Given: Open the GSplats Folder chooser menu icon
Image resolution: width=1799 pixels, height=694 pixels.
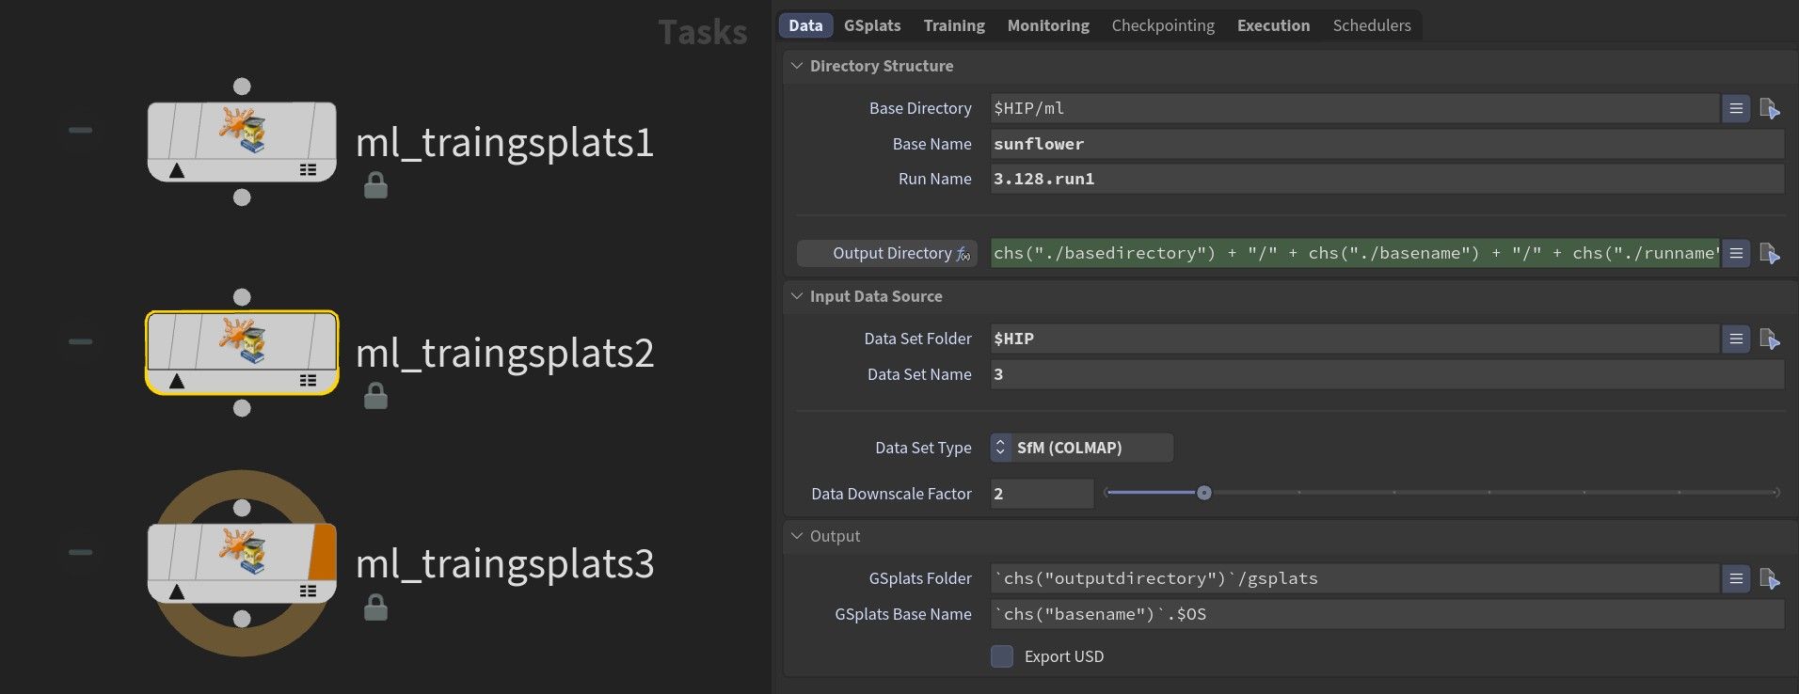Looking at the screenshot, I should pos(1736,578).
